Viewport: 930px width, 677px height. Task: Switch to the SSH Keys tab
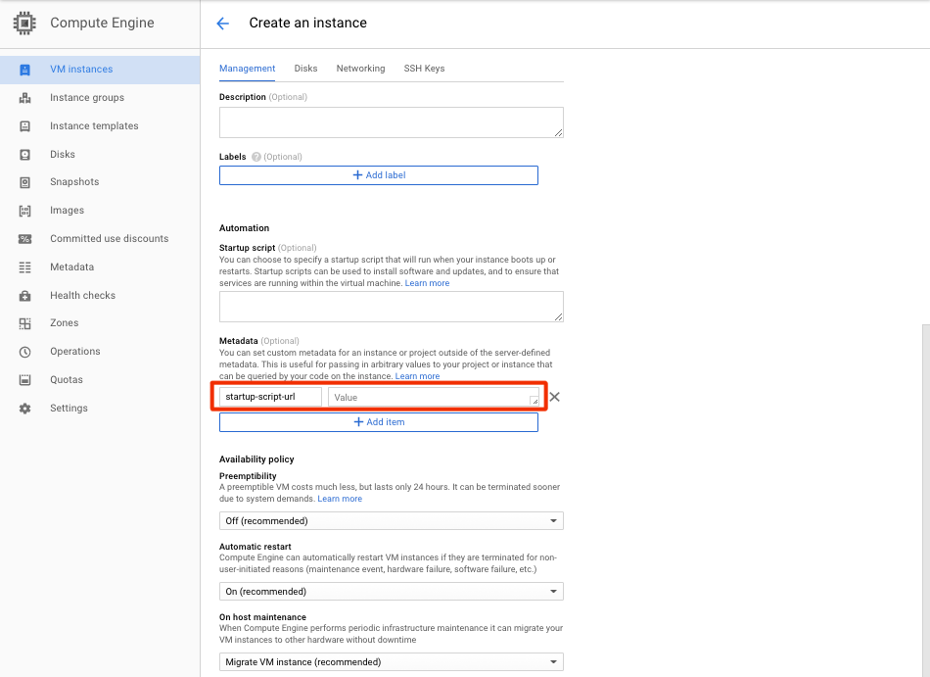tap(424, 69)
